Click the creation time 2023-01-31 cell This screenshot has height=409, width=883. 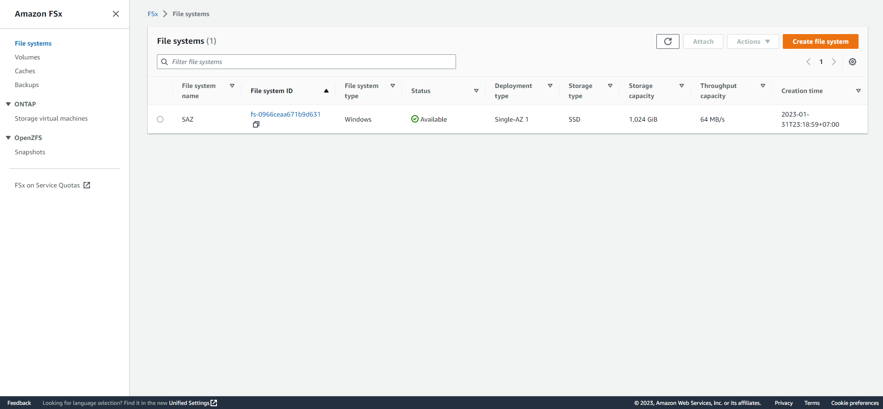[x=810, y=119]
